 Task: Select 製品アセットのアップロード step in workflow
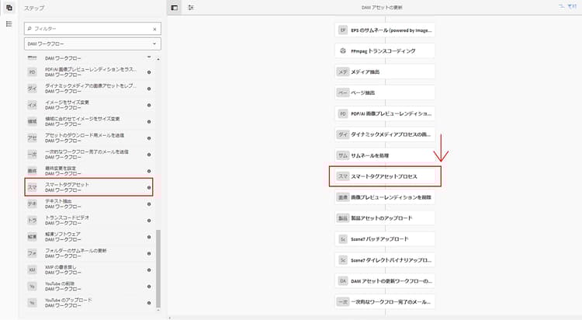[x=385, y=218]
